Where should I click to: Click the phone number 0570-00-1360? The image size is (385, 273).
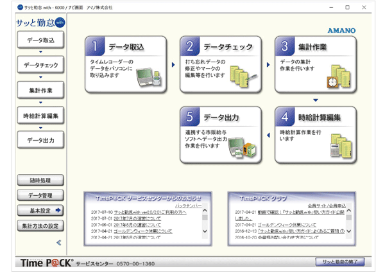pyautogui.click(x=135, y=264)
